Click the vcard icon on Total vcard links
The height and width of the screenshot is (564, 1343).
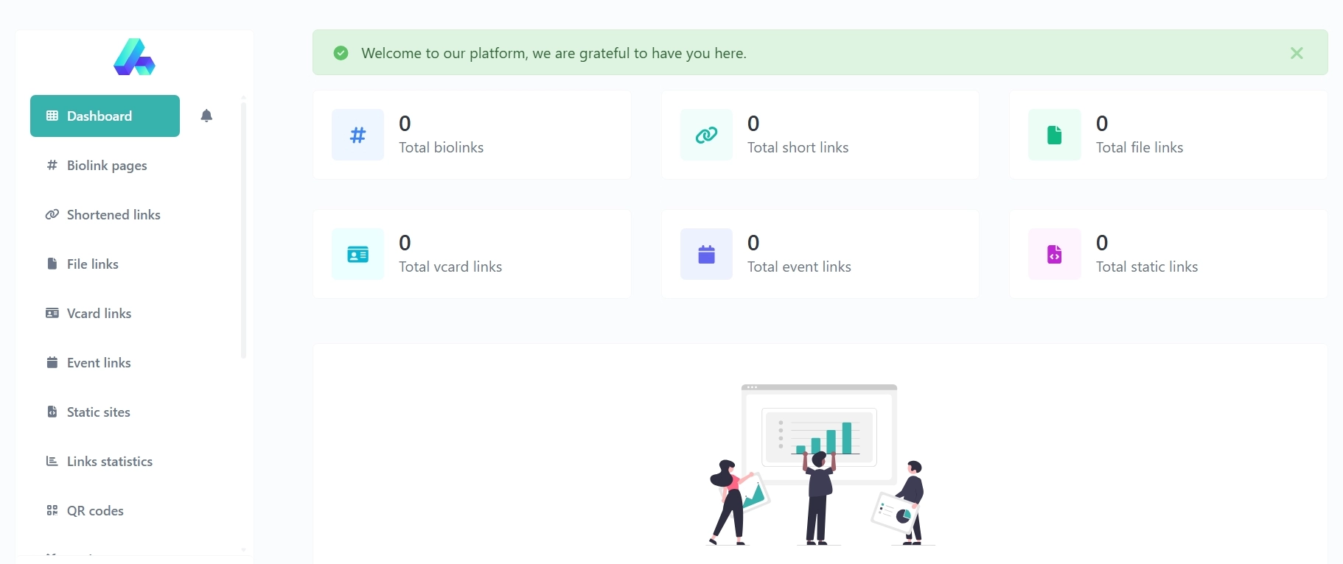click(x=357, y=254)
